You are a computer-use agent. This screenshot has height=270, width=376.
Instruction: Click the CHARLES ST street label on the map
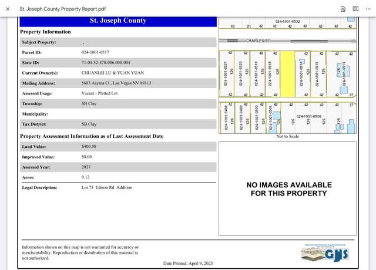(x=258, y=41)
